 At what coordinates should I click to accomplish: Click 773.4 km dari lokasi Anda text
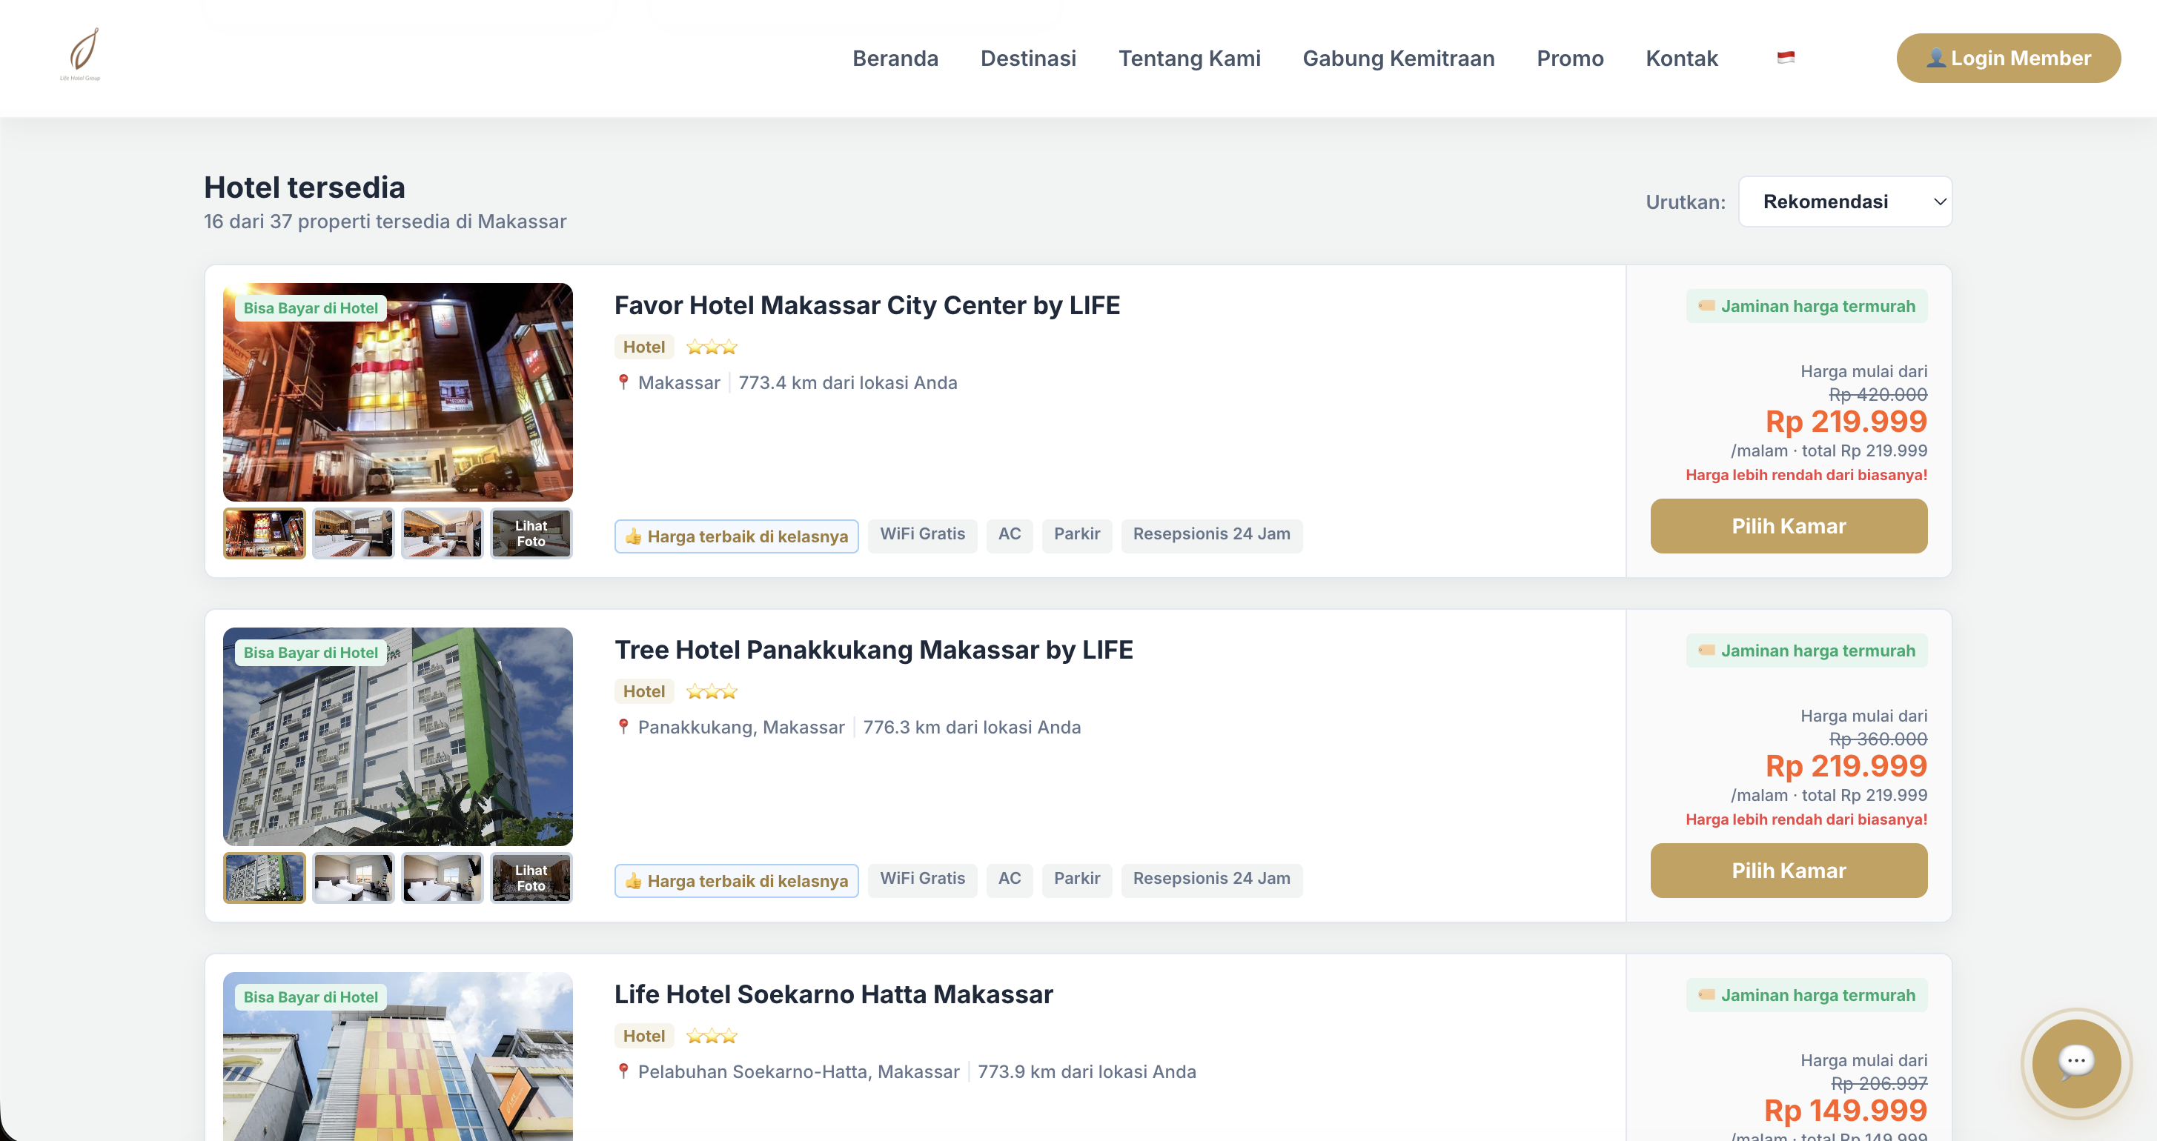(x=847, y=382)
